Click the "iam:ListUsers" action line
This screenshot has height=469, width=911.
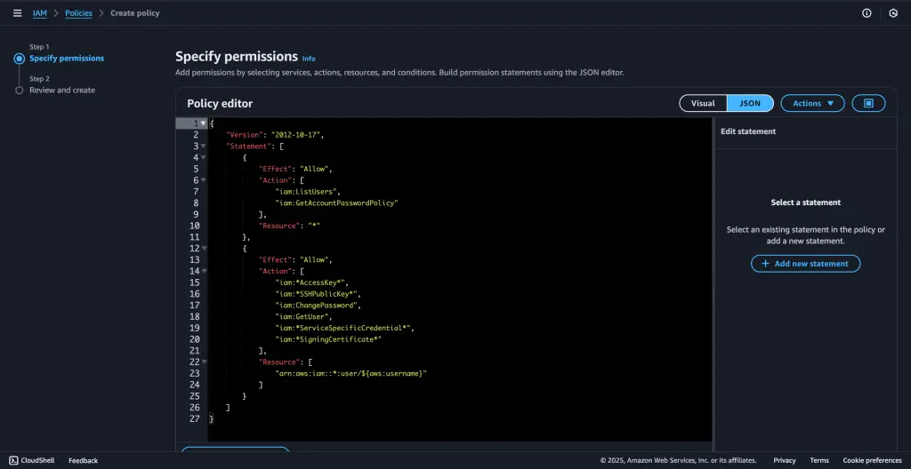306,192
